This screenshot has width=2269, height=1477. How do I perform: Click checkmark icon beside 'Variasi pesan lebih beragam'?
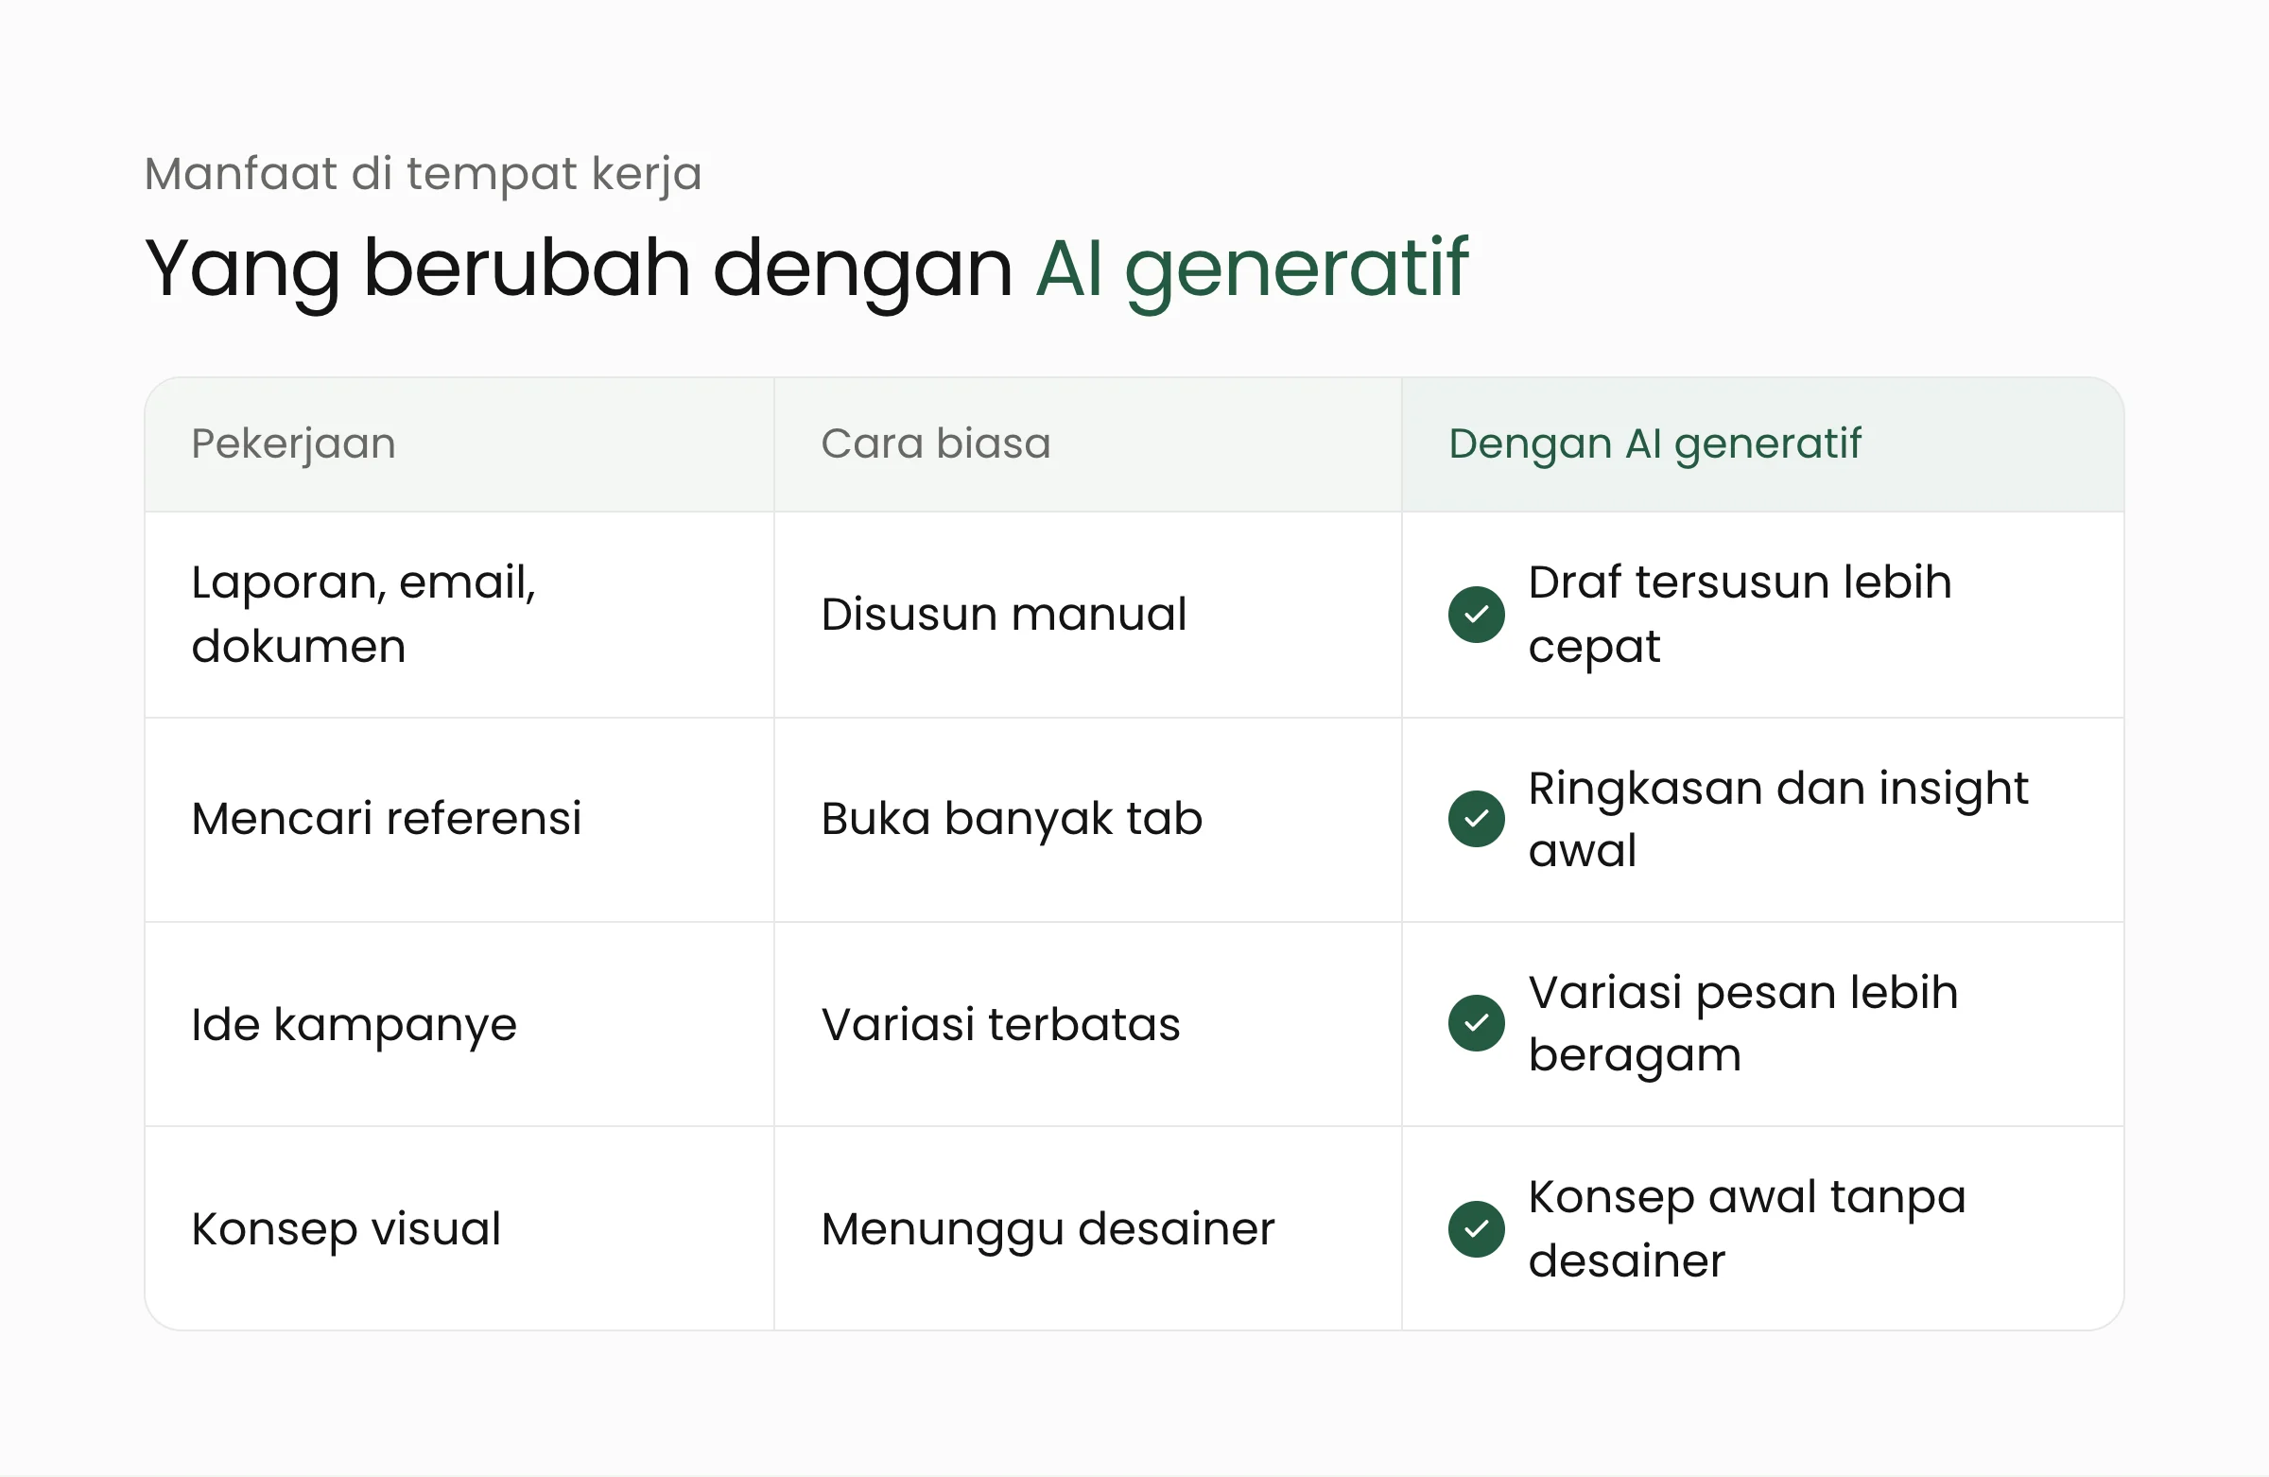1476,1023
